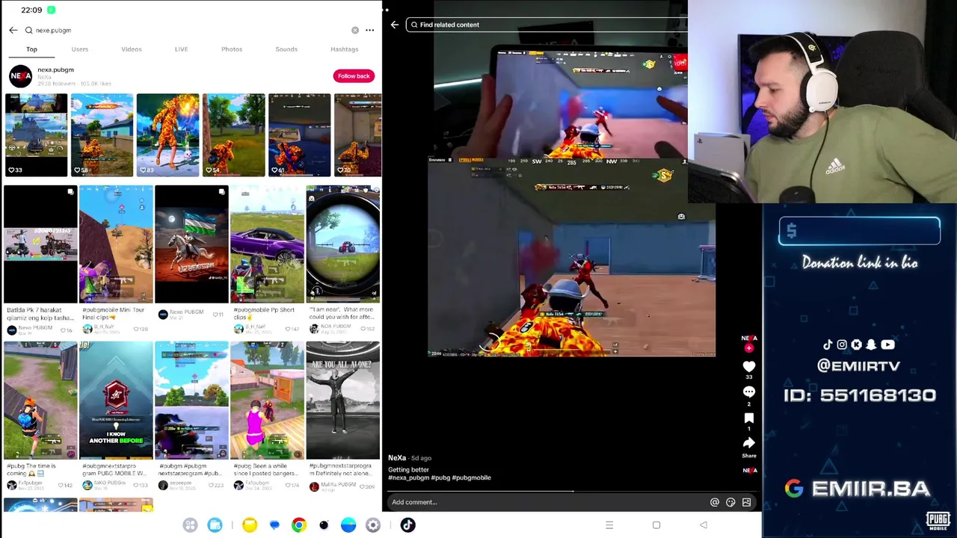Switch to the Users tab
The image size is (957, 538).
click(x=79, y=49)
